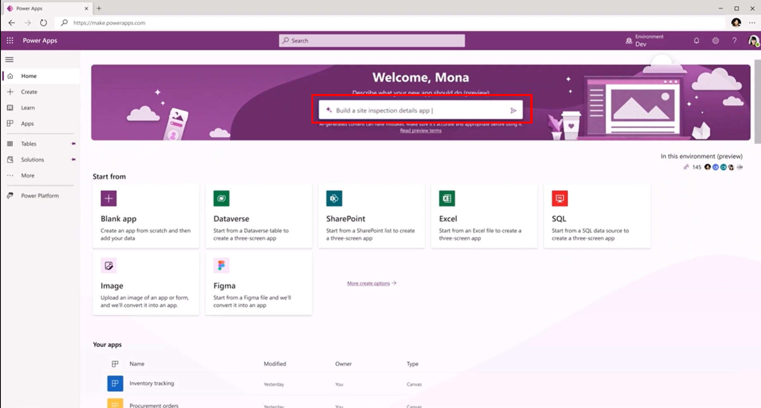Open a new browser tab
761x408 pixels.
pos(99,8)
